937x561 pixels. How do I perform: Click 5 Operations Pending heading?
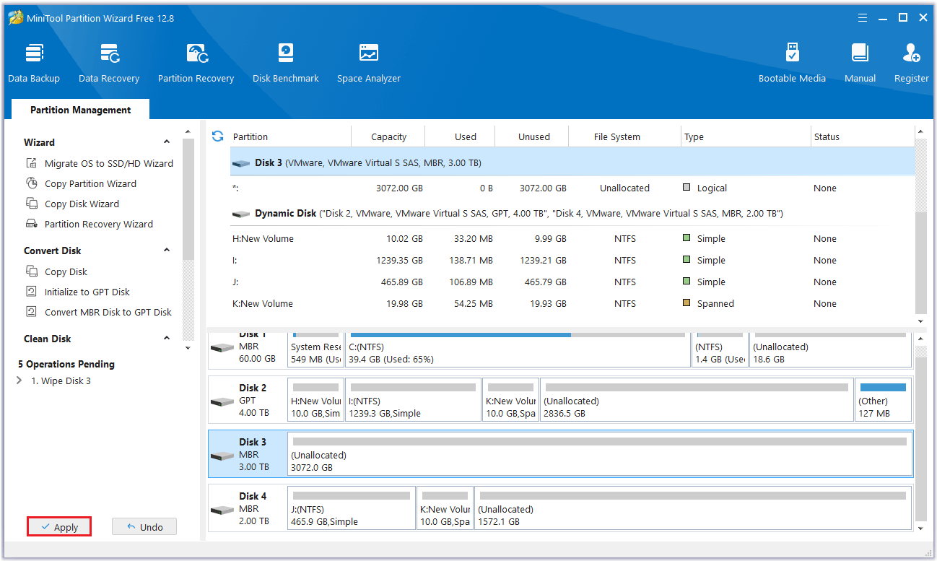[66, 364]
